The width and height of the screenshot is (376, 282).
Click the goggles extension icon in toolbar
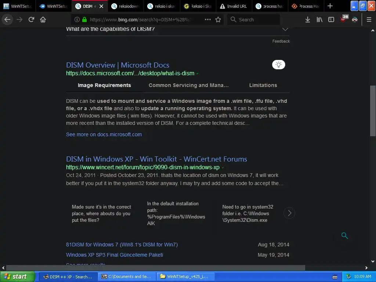355,19
